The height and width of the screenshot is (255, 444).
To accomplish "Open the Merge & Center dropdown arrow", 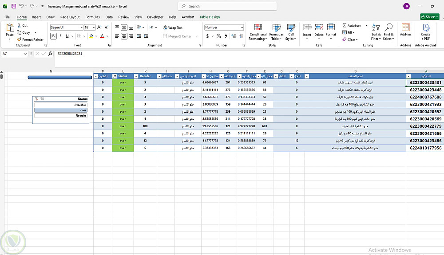I will coord(197,36).
